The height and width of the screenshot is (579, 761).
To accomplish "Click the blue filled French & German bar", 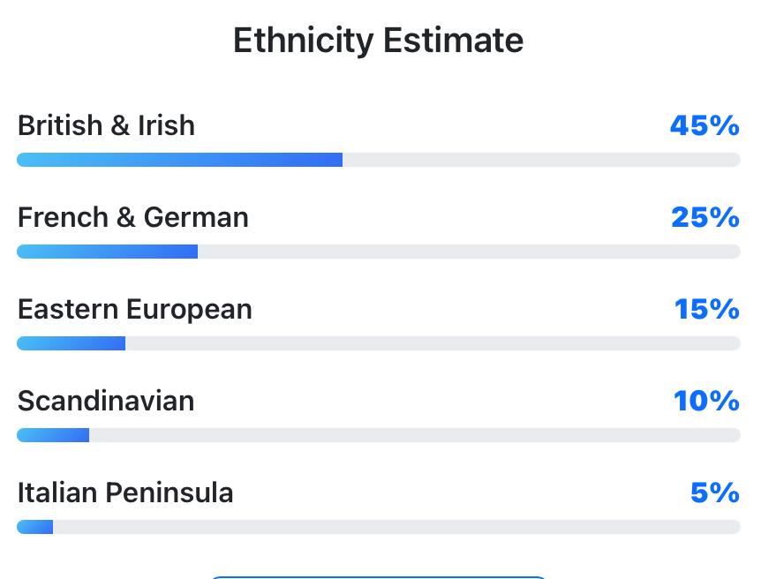I will pyautogui.click(x=107, y=252).
